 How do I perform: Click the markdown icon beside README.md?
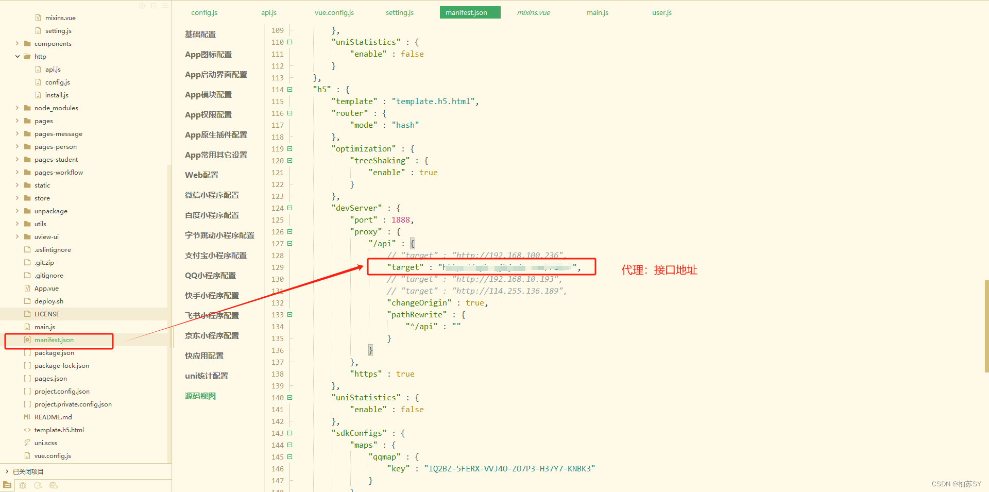(x=27, y=417)
